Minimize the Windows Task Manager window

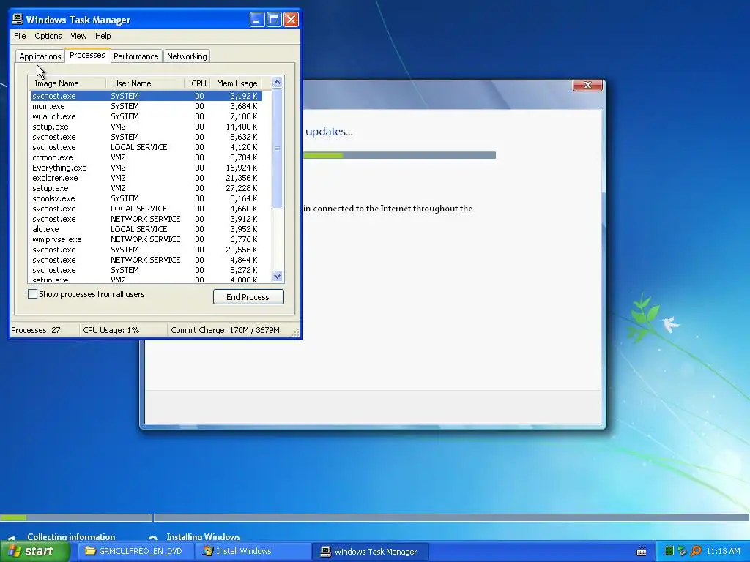pyautogui.click(x=257, y=20)
